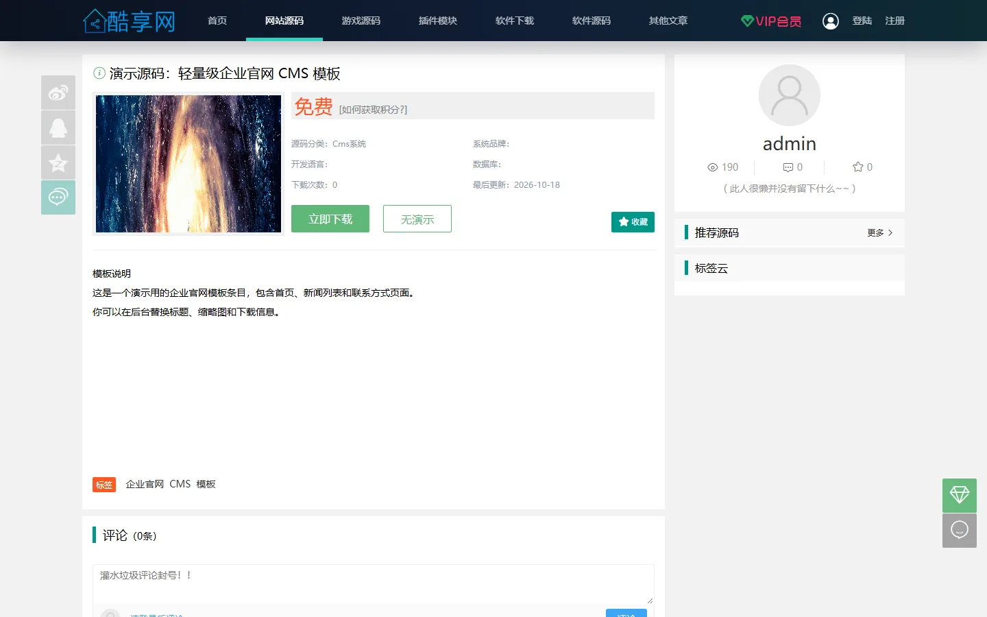Click the 无演示 button

tap(417, 219)
